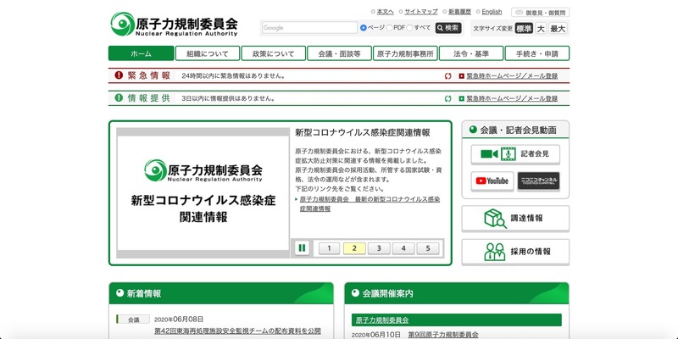Open the 法令・基準 menu tab
678x339 pixels.
coord(470,53)
